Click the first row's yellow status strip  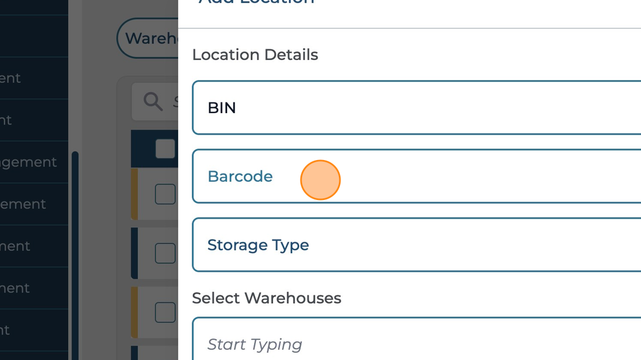pyautogui.click(x=134, y=194)
